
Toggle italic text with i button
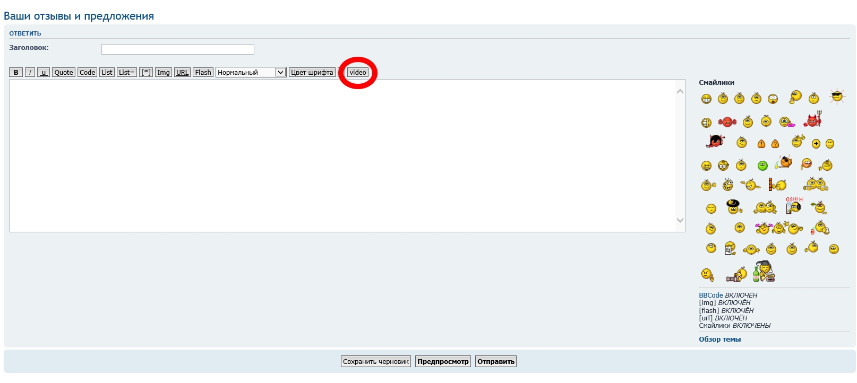click(30, 73)
